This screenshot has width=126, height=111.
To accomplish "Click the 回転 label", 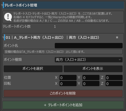I will [7, 84].
